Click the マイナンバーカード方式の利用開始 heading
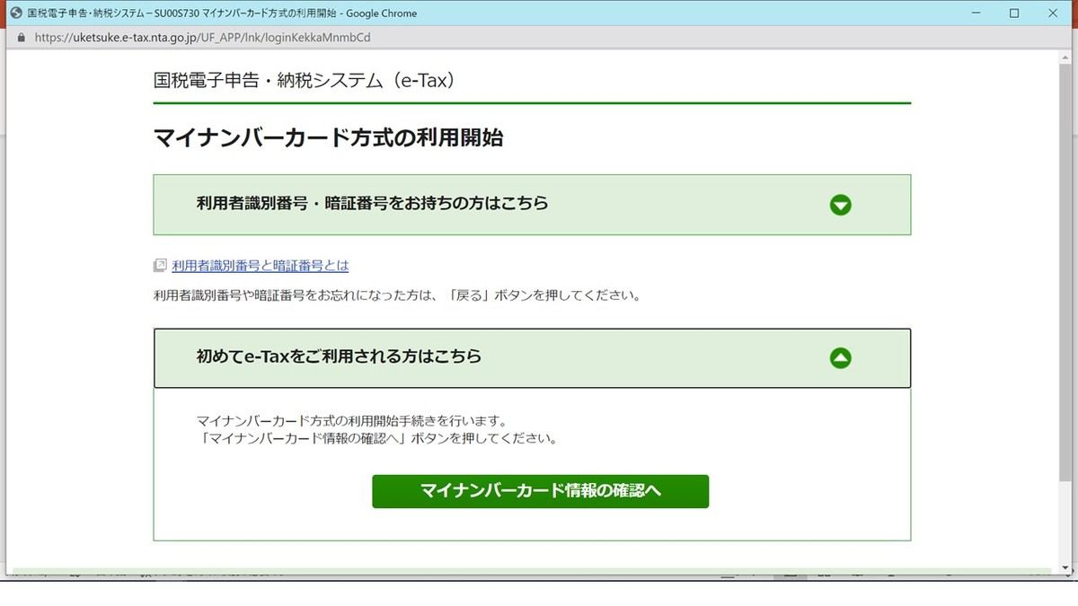The image size is (1078, 606). click(x=328, y=138)
